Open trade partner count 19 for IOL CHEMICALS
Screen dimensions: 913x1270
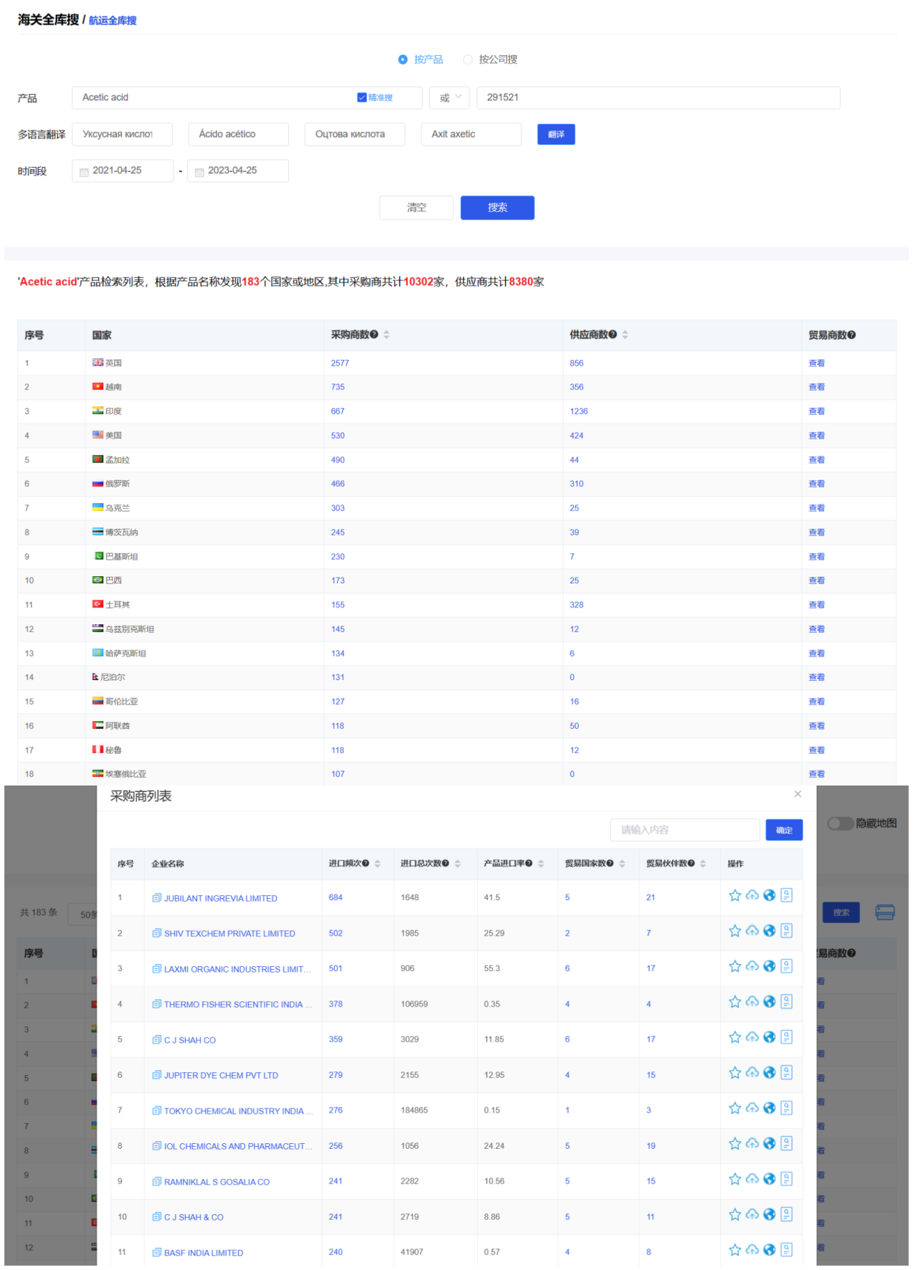tap(651, 1147)
